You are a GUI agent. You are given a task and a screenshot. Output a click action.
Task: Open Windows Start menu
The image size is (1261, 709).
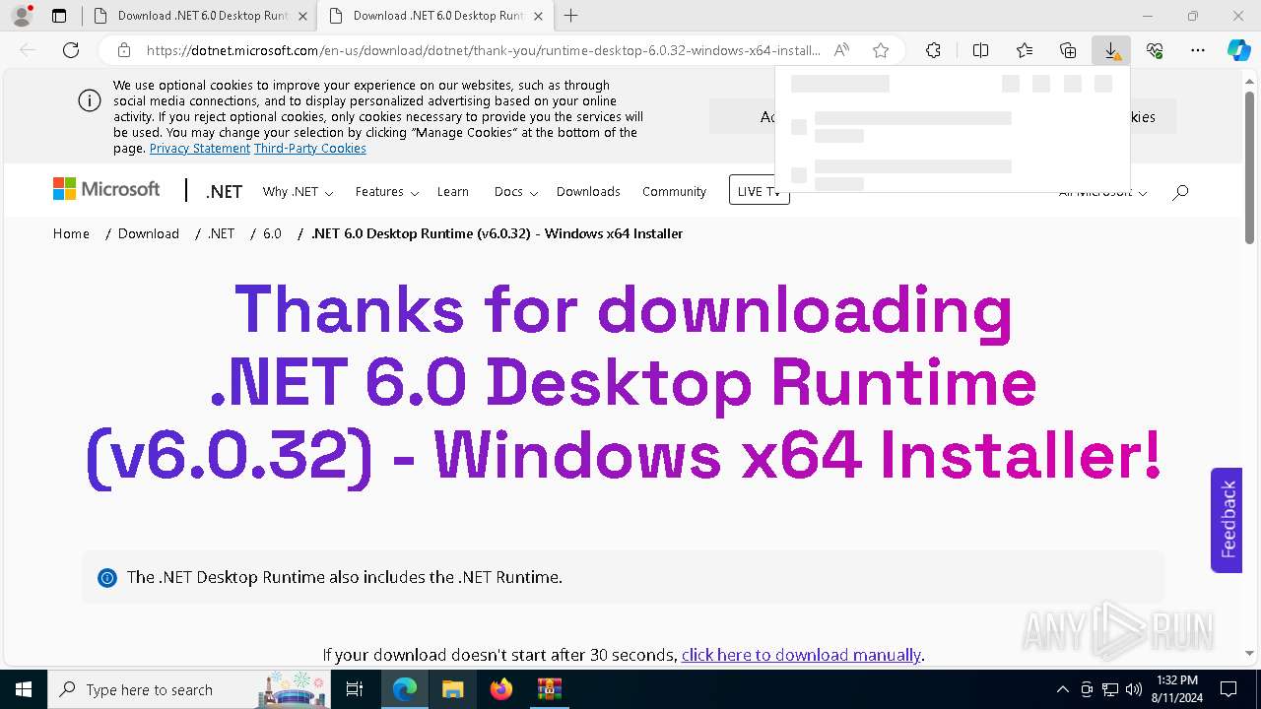pyautogui.click(x=24, y=689)
